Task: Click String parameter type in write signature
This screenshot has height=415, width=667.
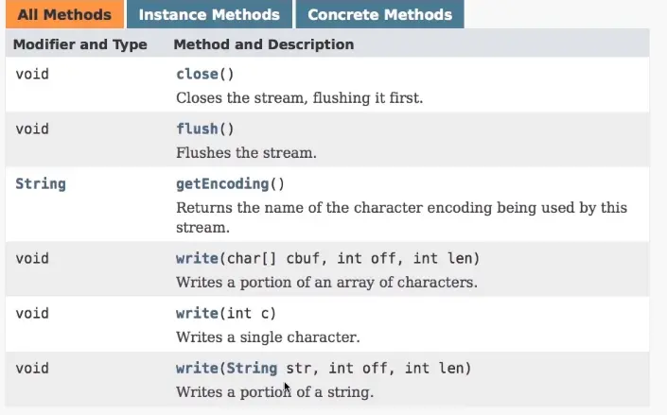Action: [253, 368]
